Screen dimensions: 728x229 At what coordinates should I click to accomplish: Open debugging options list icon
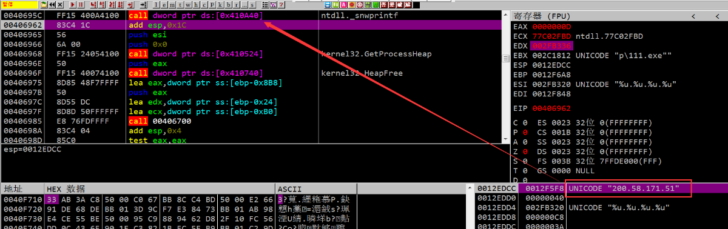[x=265, y=5]
